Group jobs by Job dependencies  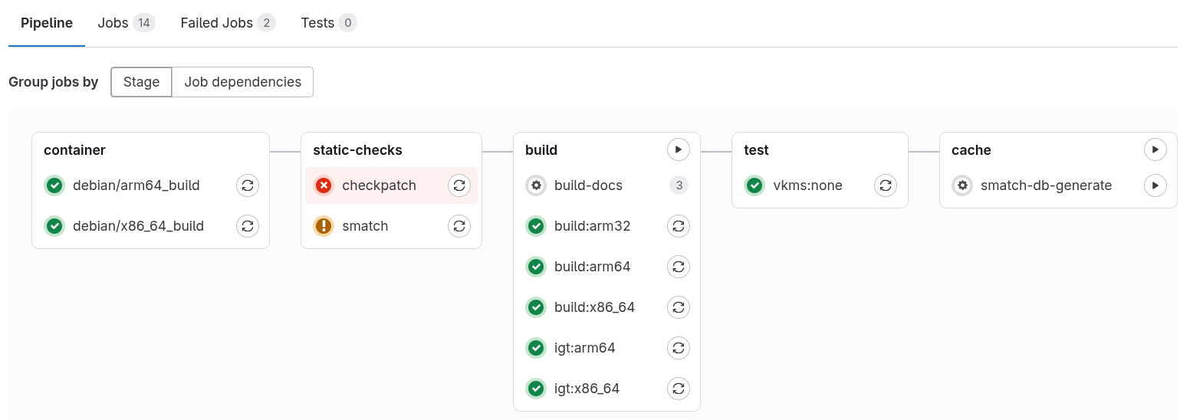click(242, 82)
